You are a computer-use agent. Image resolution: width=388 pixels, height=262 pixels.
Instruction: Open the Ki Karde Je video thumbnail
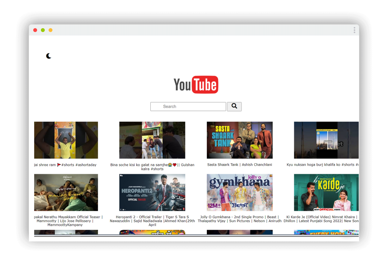326,193
